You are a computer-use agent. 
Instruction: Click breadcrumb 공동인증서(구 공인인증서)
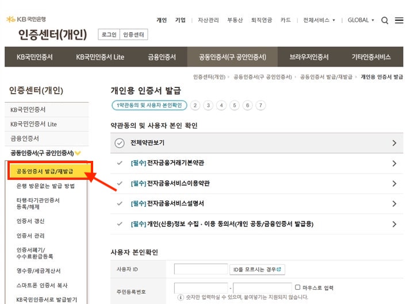pyautogui.click(x=262, y=77)
